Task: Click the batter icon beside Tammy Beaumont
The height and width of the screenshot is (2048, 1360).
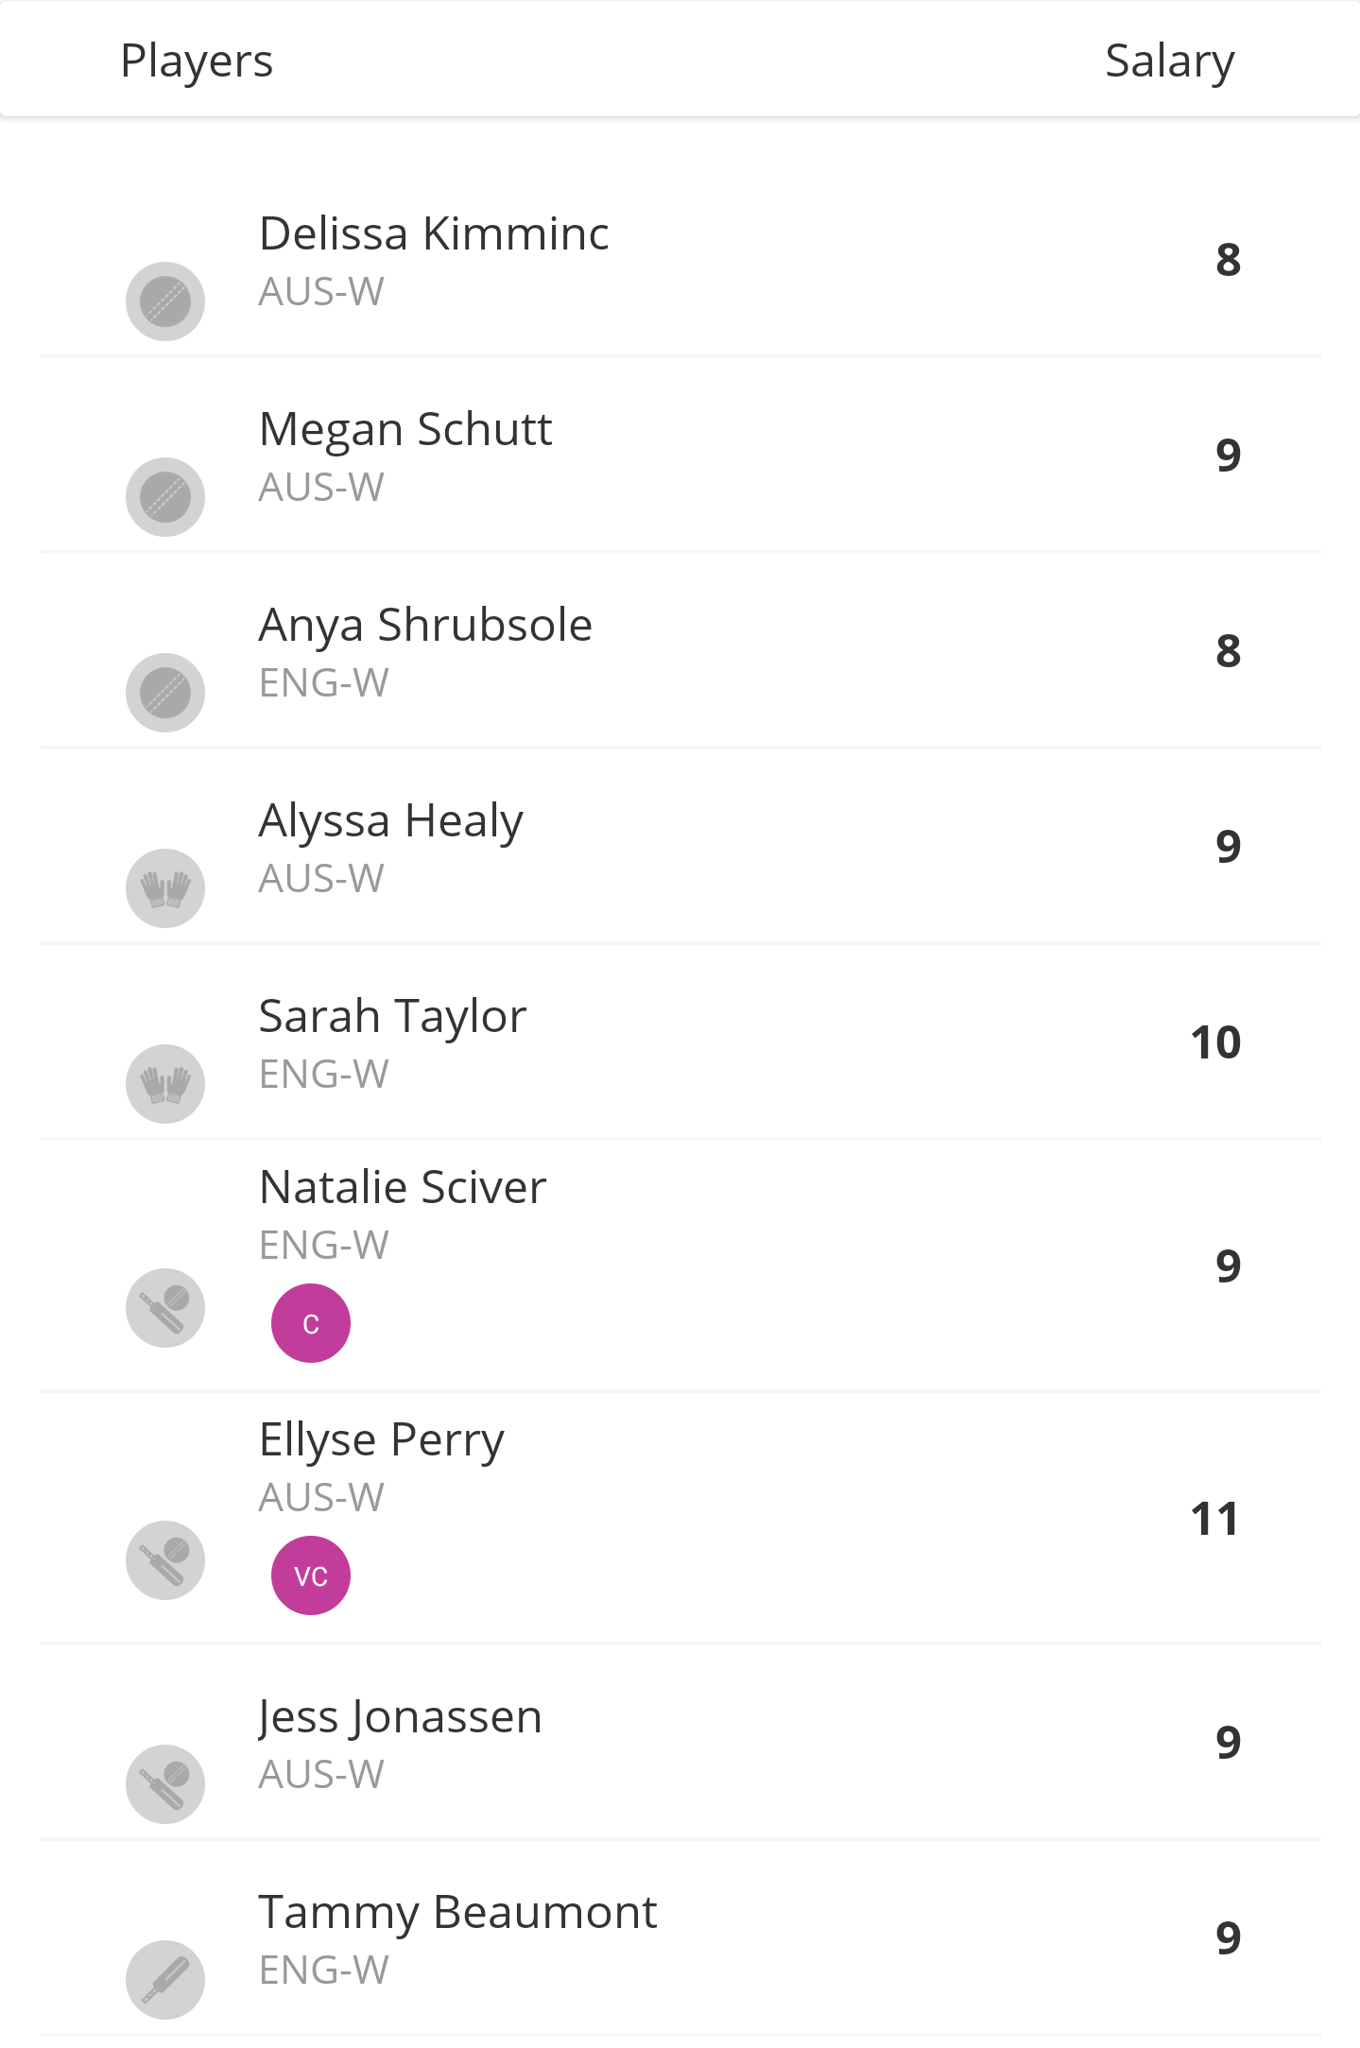Action: (x=165, y=1980)
